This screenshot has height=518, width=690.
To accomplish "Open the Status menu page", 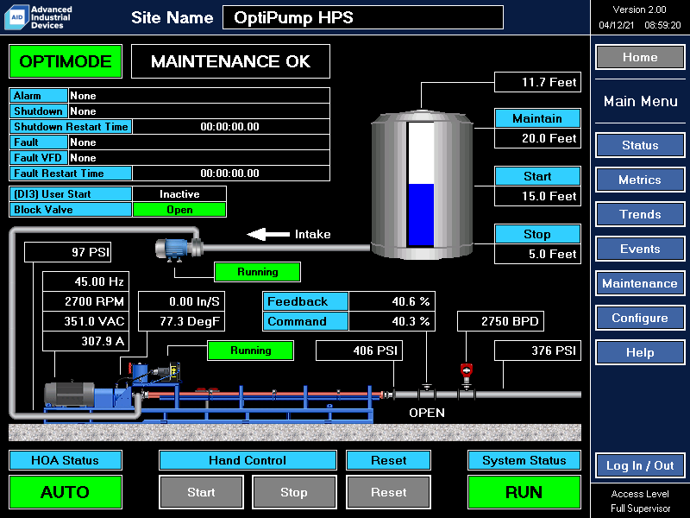I will [x=640, y=145].
